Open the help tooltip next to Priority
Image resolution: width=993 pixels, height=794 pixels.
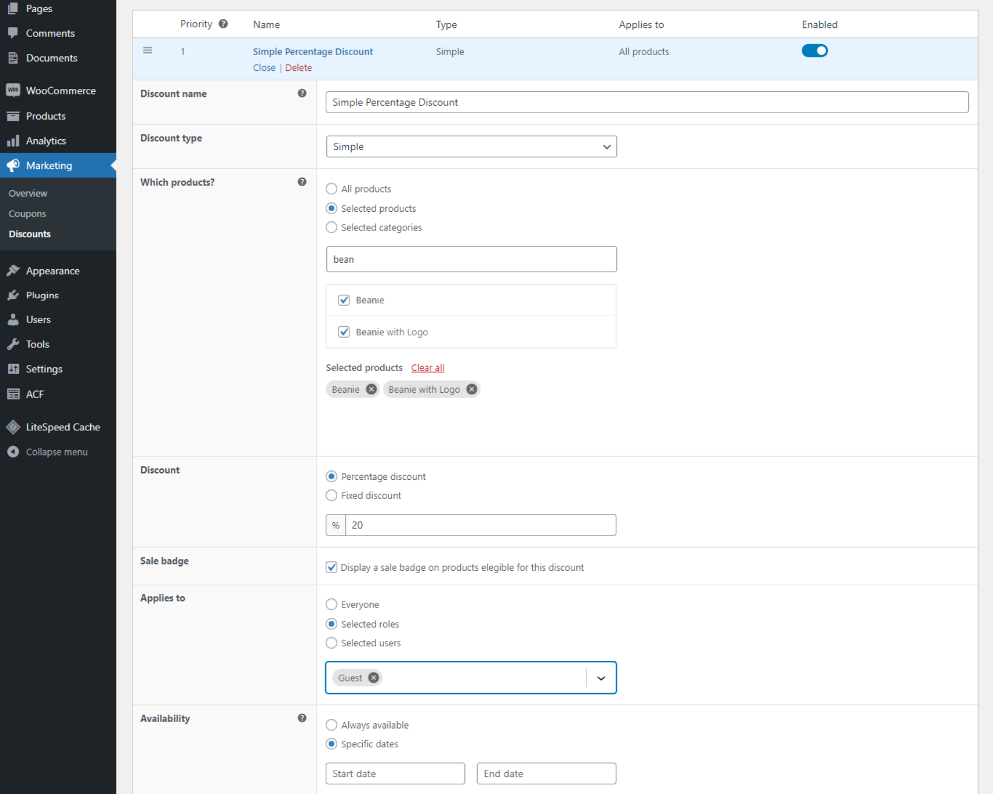(x=223, y=23)
